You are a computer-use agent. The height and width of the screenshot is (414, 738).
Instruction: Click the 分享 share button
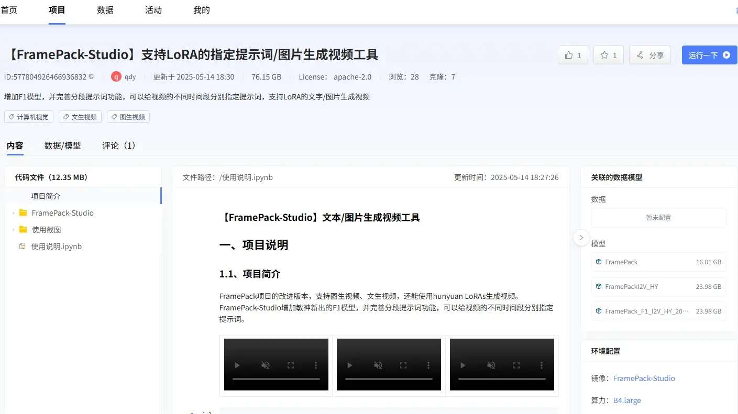(650, 55)
